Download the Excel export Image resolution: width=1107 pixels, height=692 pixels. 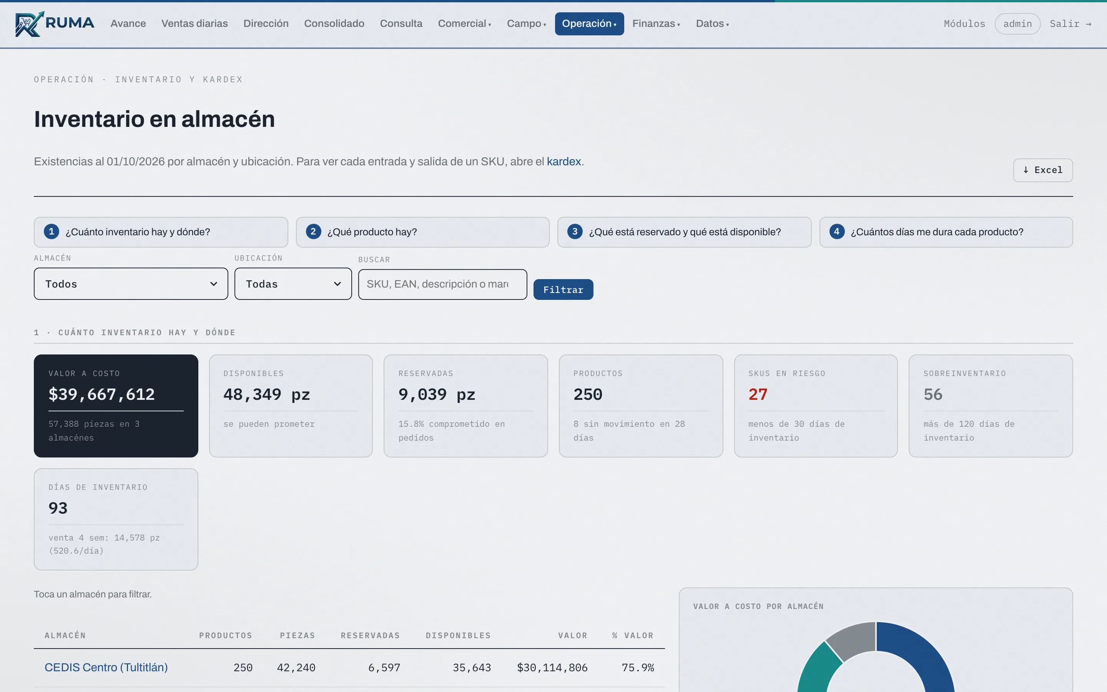coord(1042,170)
